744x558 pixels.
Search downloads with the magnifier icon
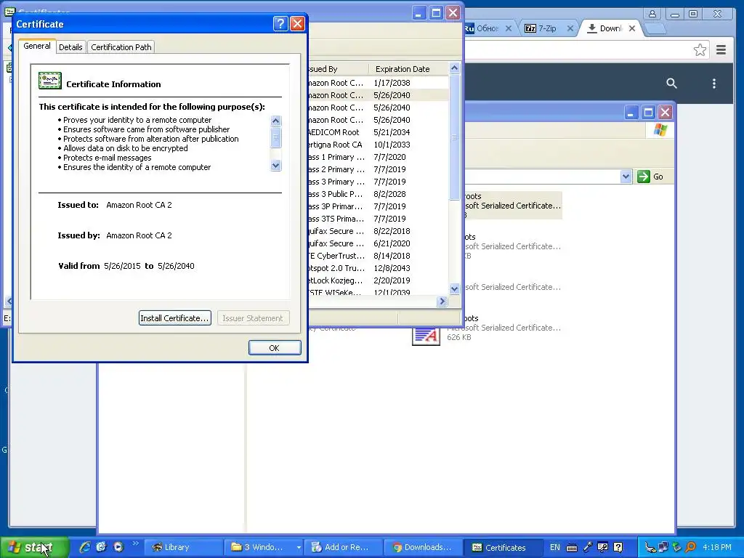coord(671,84)
